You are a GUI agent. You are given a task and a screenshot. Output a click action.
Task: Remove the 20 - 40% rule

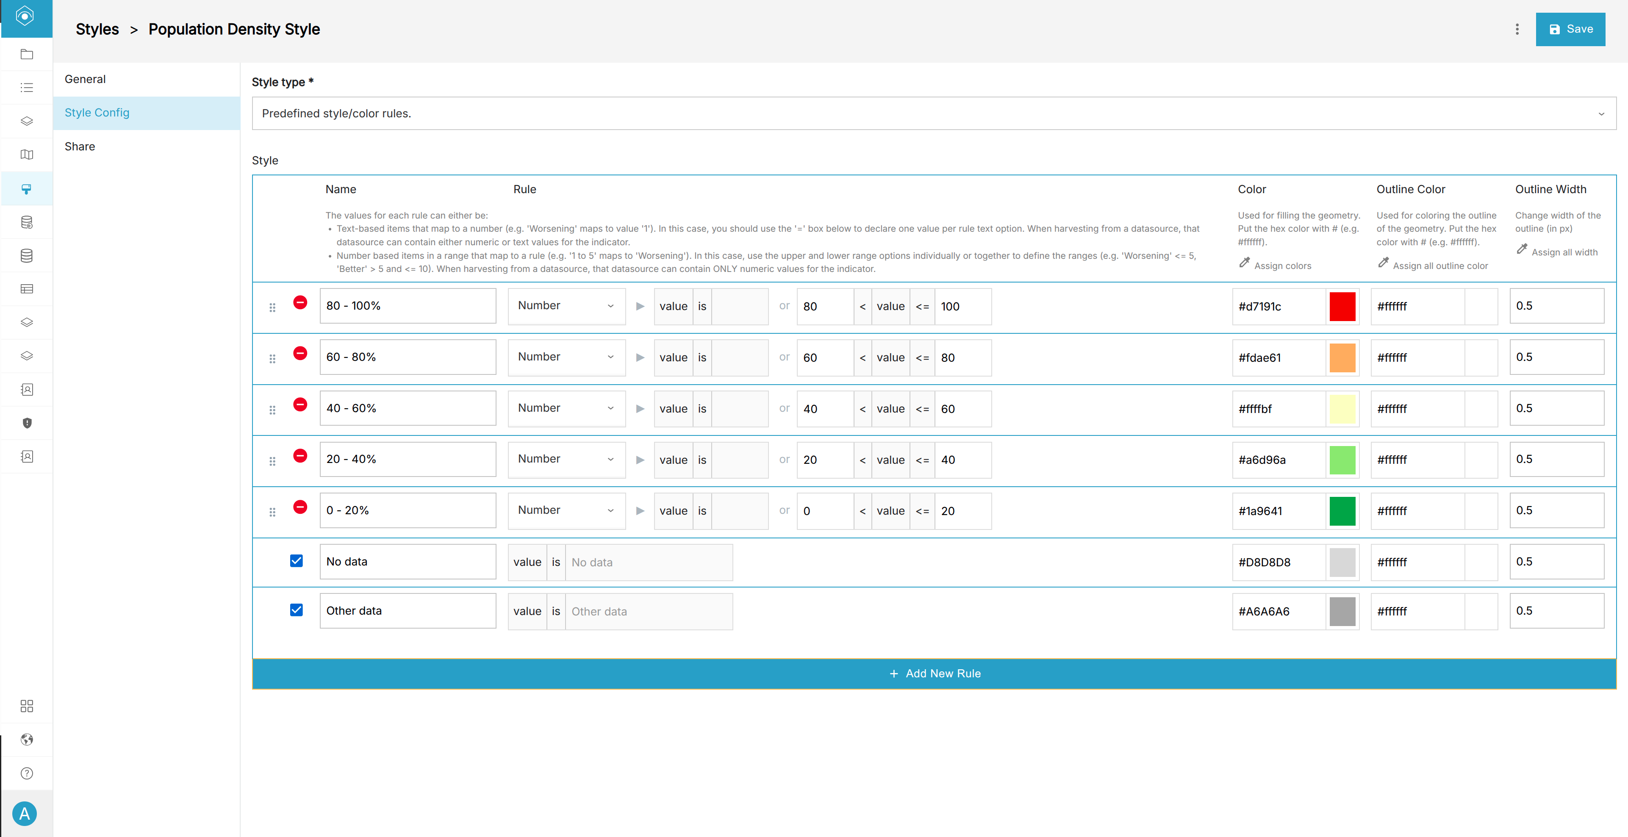(300, 455)
